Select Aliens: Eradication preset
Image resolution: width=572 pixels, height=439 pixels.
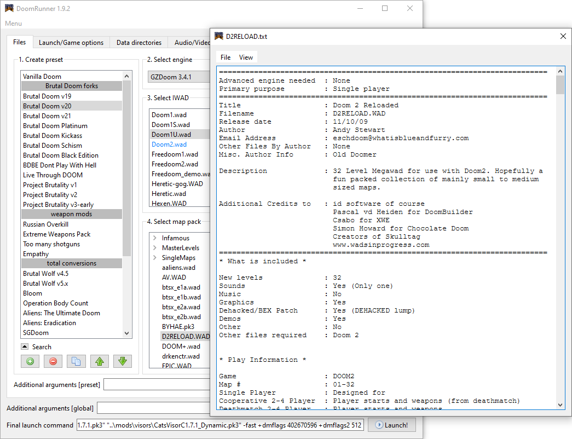72,322
